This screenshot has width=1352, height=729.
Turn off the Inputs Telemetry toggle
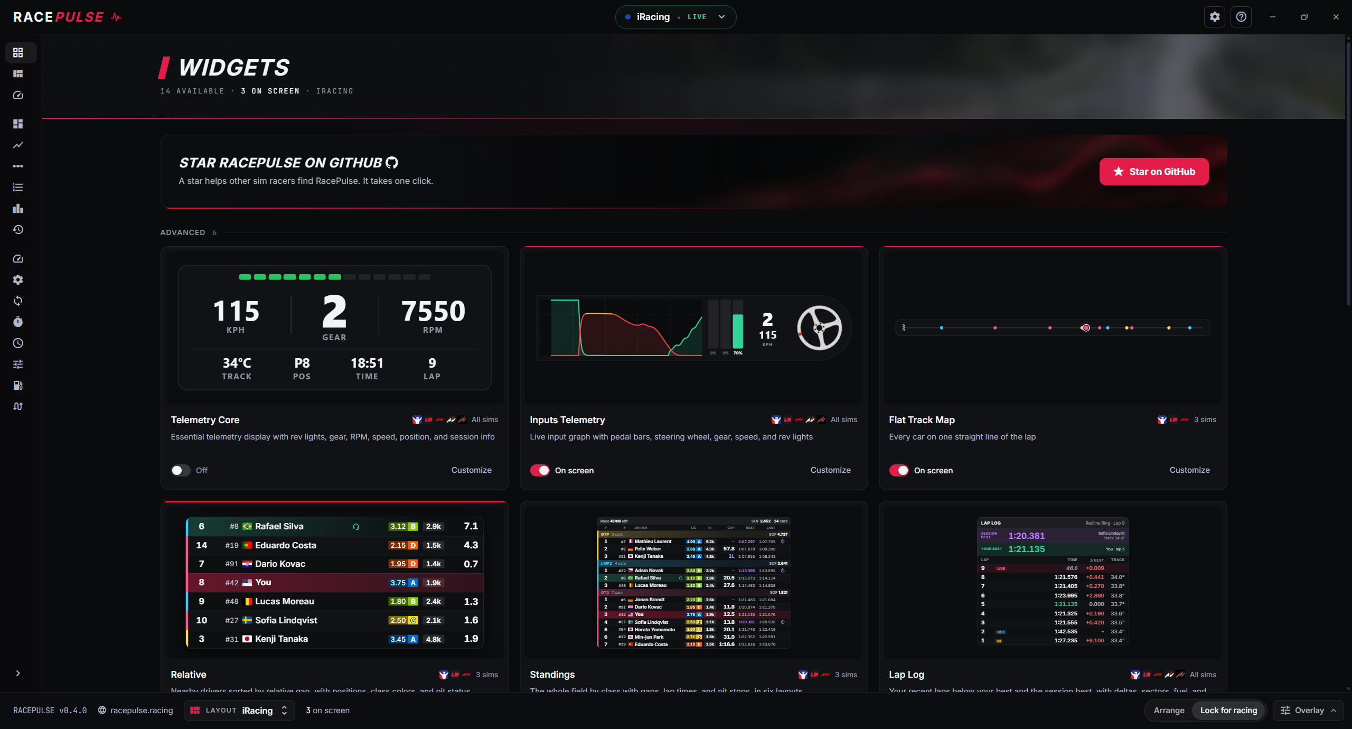540,470
